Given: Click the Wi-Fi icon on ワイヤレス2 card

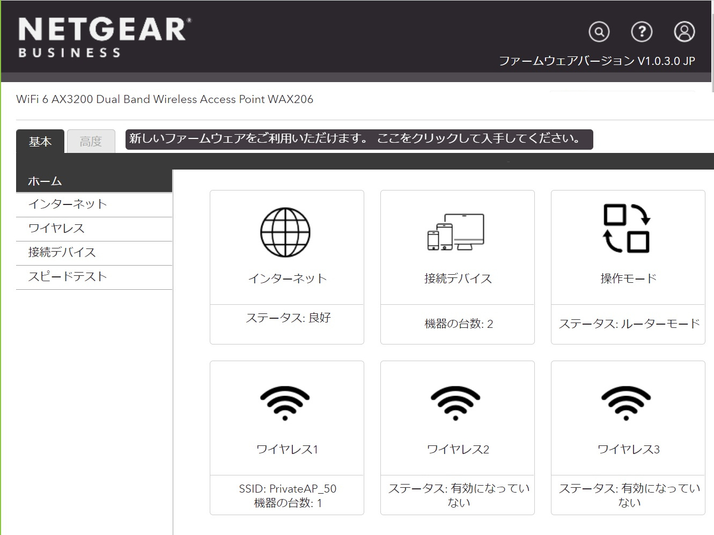Looking at the screenshot, I should point(455,404).
